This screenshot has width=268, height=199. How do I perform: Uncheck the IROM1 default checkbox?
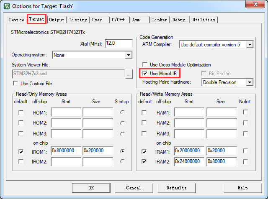(x=21, y=152)
